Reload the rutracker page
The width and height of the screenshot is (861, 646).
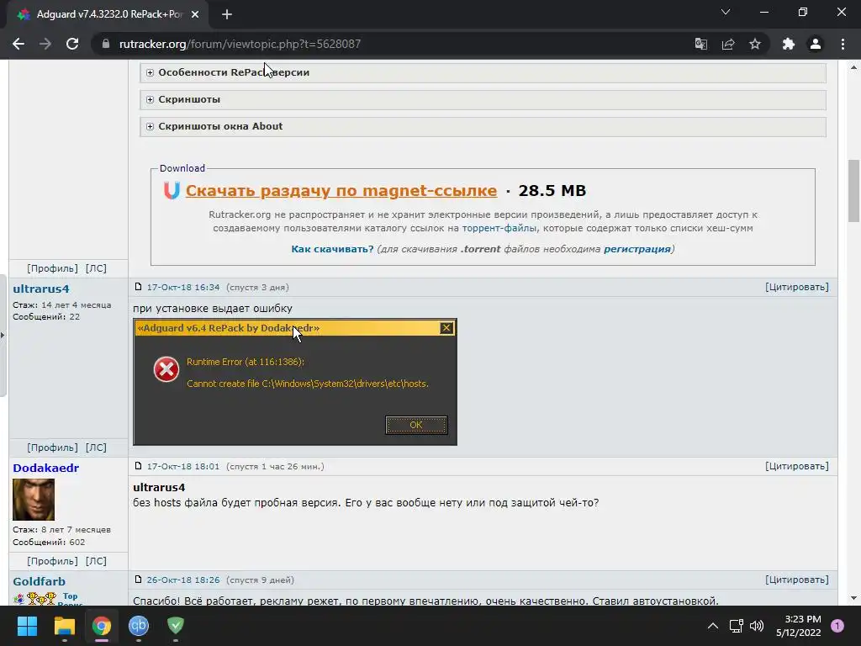72,44
